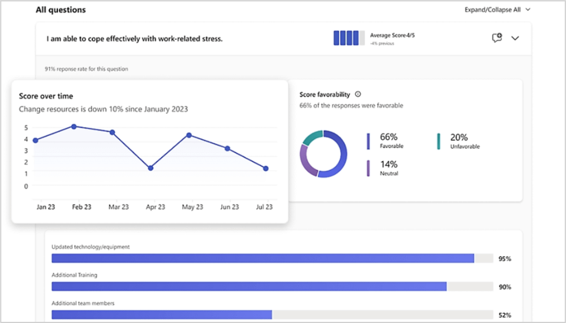Click the Jan 23 data point
Viewport: 566px width, 323px height.
click(x=35, y=140)
